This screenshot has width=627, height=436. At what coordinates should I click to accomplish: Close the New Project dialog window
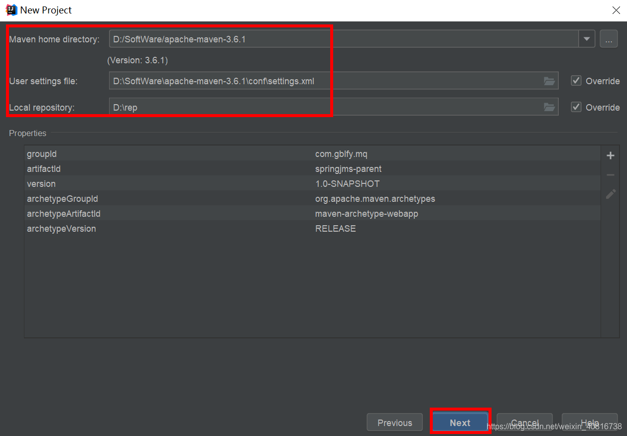click(x=616, y=9)
